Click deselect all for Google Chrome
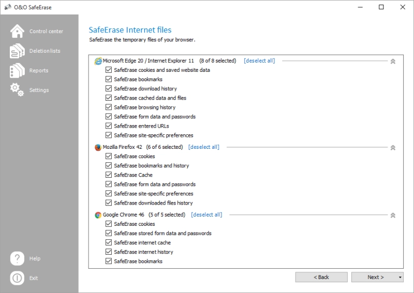 click(x=206, y=214)
